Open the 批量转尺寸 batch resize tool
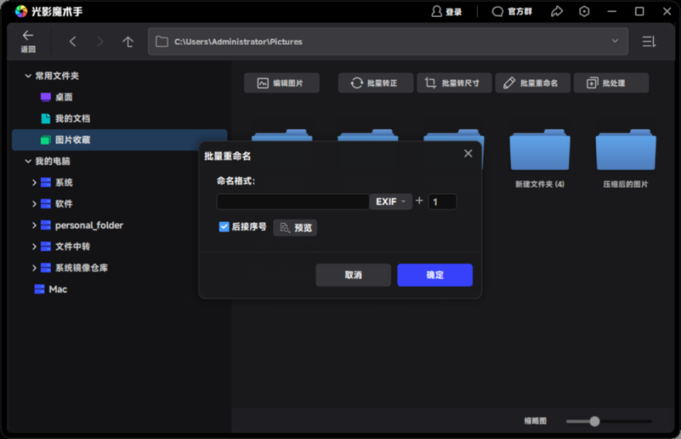The width and height of the screenshot is (681, 439). 454,82
